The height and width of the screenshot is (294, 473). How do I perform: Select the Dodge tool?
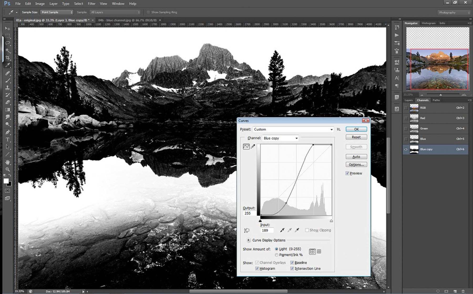[7, 124]
